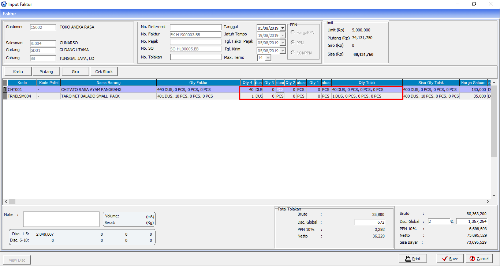Click the Giro button
Image resolution: width=500 pixels, height=266 pixels.
click(x=75, y=72)
